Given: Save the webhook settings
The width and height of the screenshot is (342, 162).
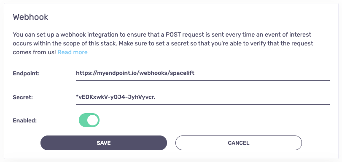Looking at the screenshot, I should [104, 143].
